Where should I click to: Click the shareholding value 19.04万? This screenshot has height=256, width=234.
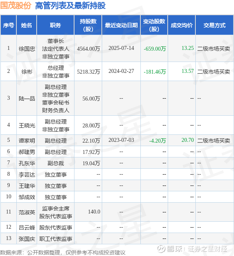pyautogui.click(x=91, y=163)
